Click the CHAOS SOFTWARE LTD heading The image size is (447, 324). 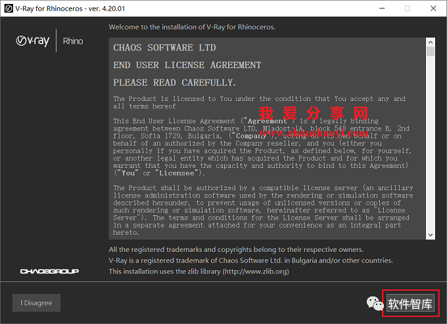point(164,47)
